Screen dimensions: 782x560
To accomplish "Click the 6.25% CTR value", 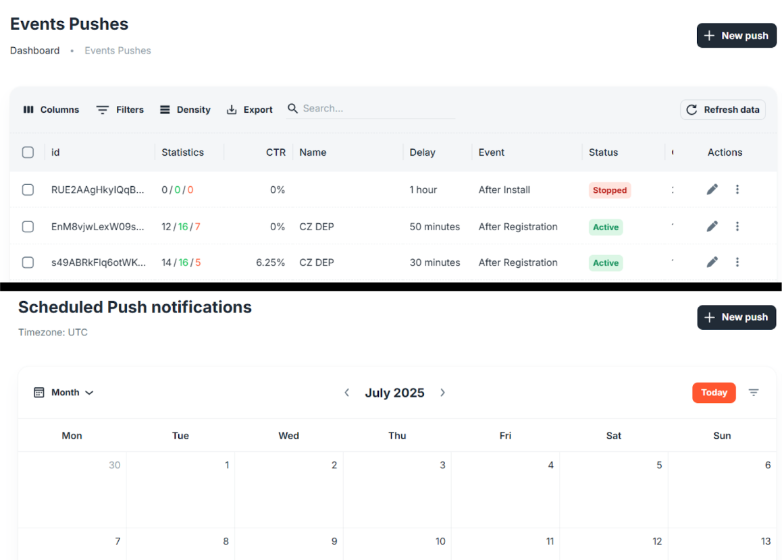I will click(270, 262).
